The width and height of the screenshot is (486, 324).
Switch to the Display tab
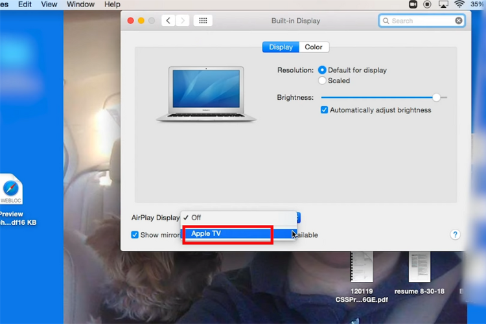pyautogui.click(x=281, y=47)
